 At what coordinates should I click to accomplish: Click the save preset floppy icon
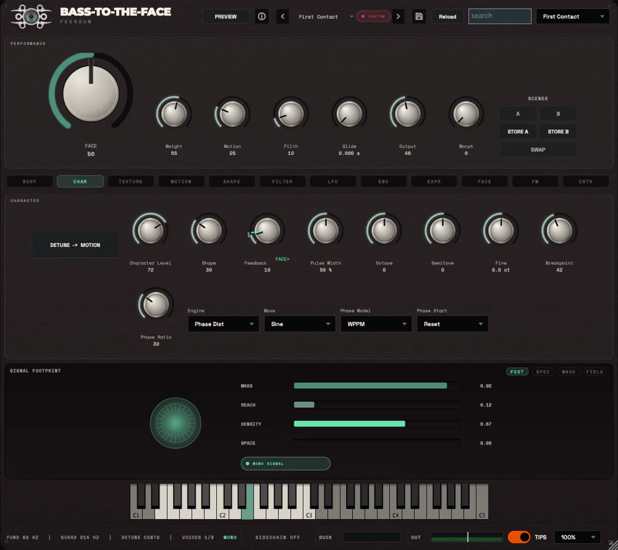pos(419,17)
